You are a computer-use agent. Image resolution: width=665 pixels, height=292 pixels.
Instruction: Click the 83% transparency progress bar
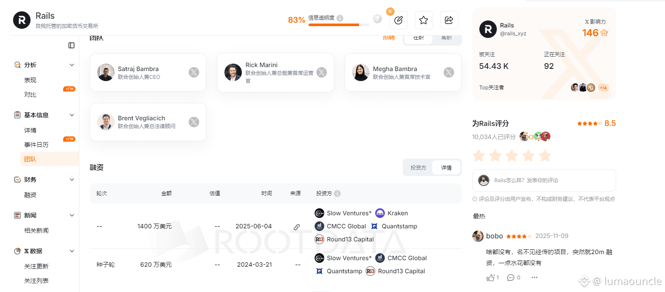click(339, 25)
